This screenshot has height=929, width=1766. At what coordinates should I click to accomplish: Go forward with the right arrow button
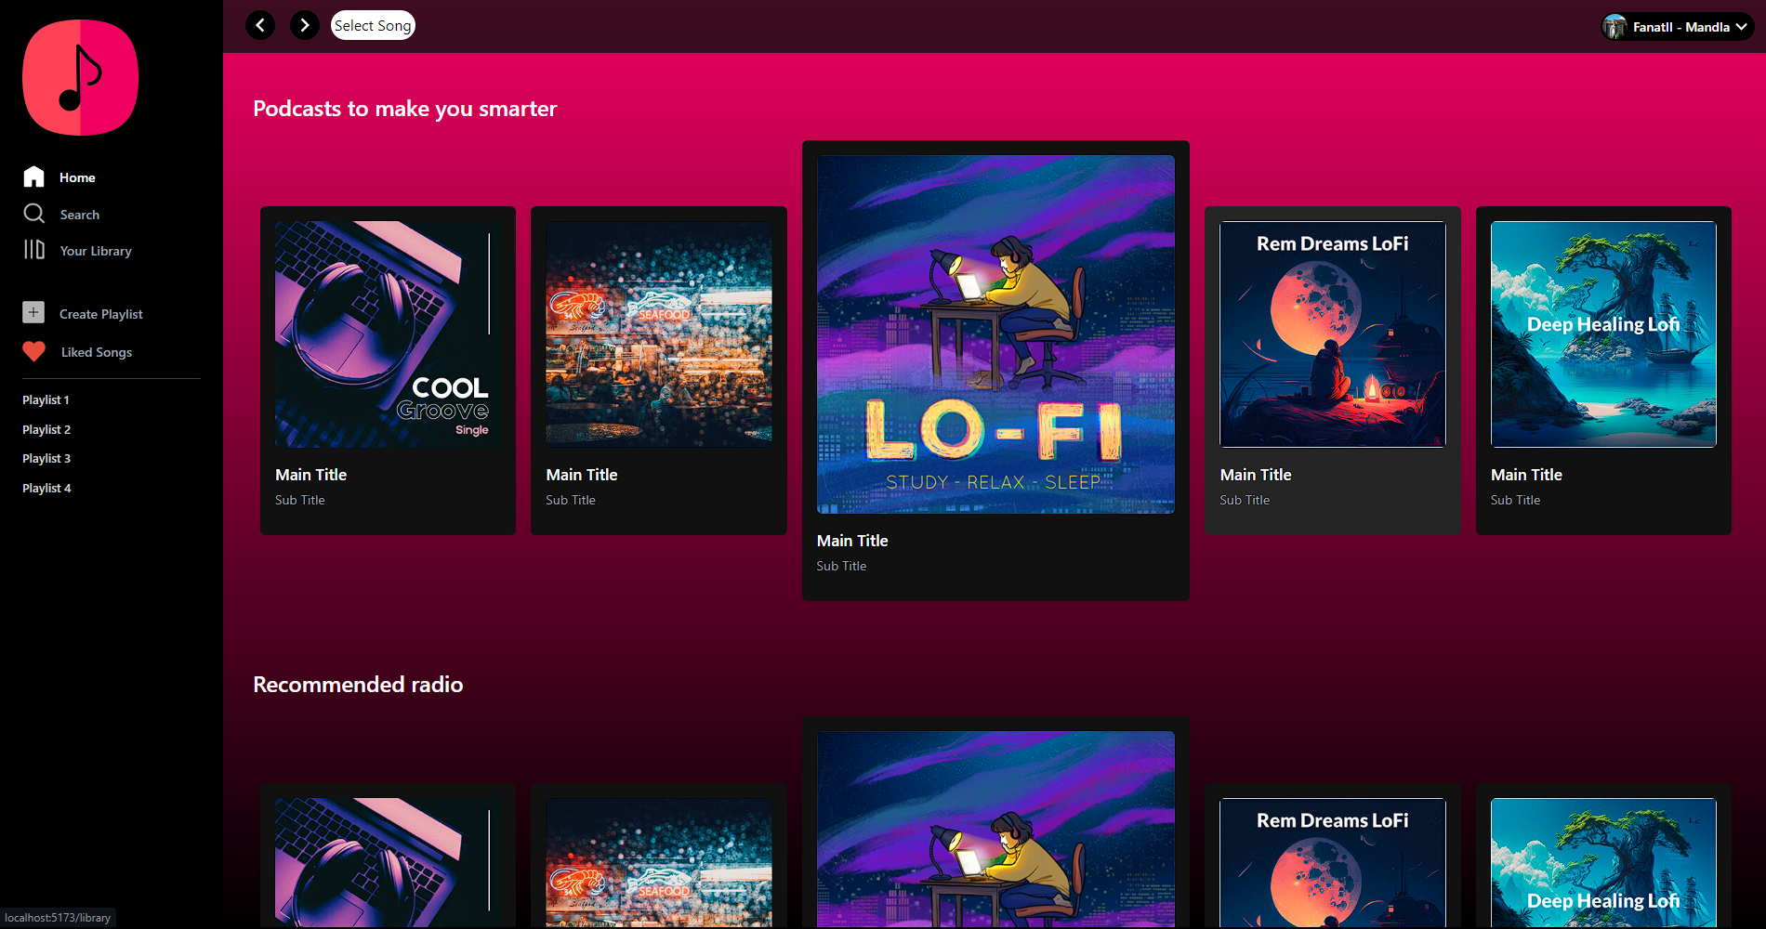tap(305, 25)
